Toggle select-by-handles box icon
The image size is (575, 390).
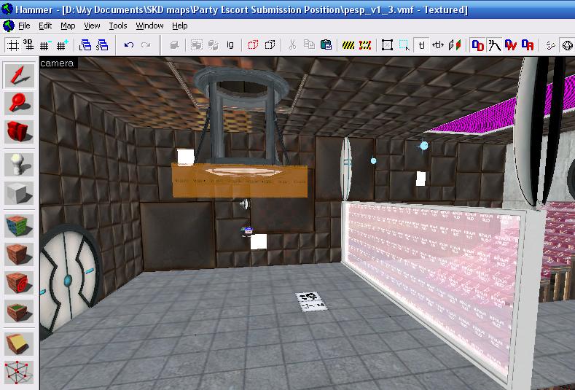tap(387, 45)
